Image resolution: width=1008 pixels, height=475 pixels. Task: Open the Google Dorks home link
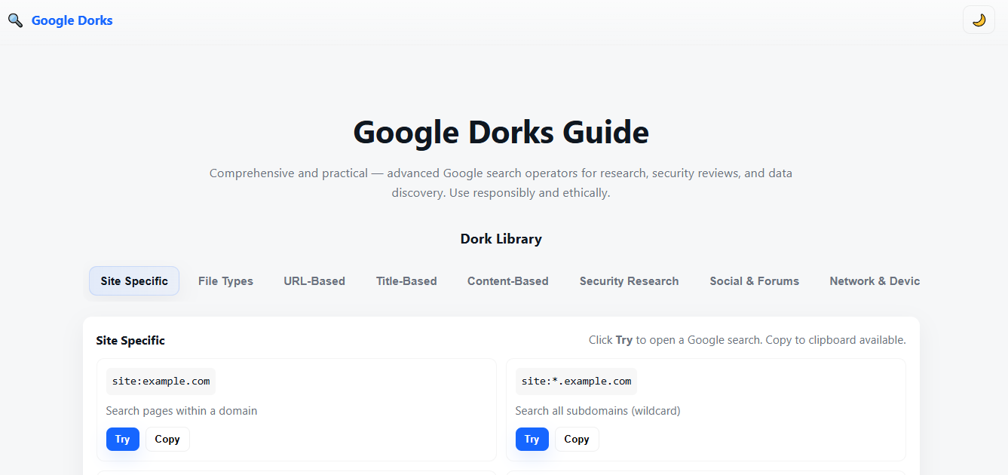click(x=72, y=20)
